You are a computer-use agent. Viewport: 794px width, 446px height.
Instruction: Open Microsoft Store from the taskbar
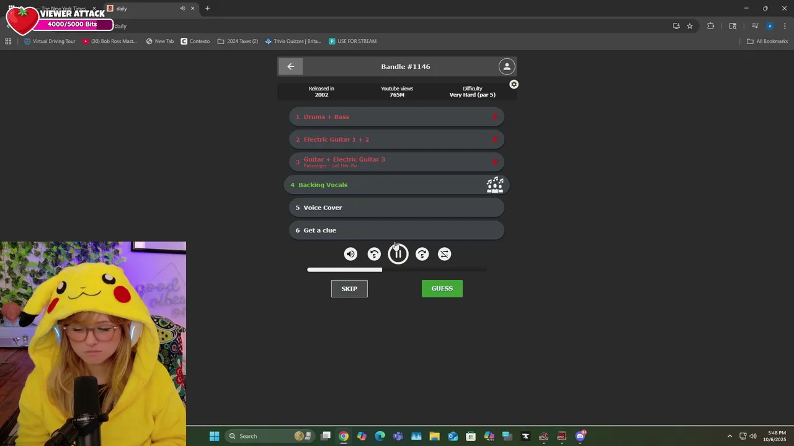tap(471, 436)
